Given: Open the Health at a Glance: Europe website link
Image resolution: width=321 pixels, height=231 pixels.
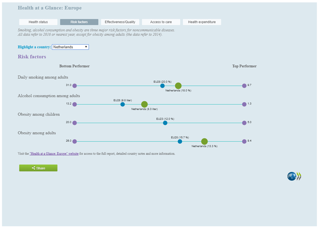Looking at the screenshot, I should point(54,154).
